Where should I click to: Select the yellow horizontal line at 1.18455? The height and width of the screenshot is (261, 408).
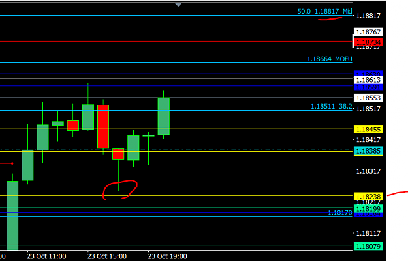coord(176,128)
